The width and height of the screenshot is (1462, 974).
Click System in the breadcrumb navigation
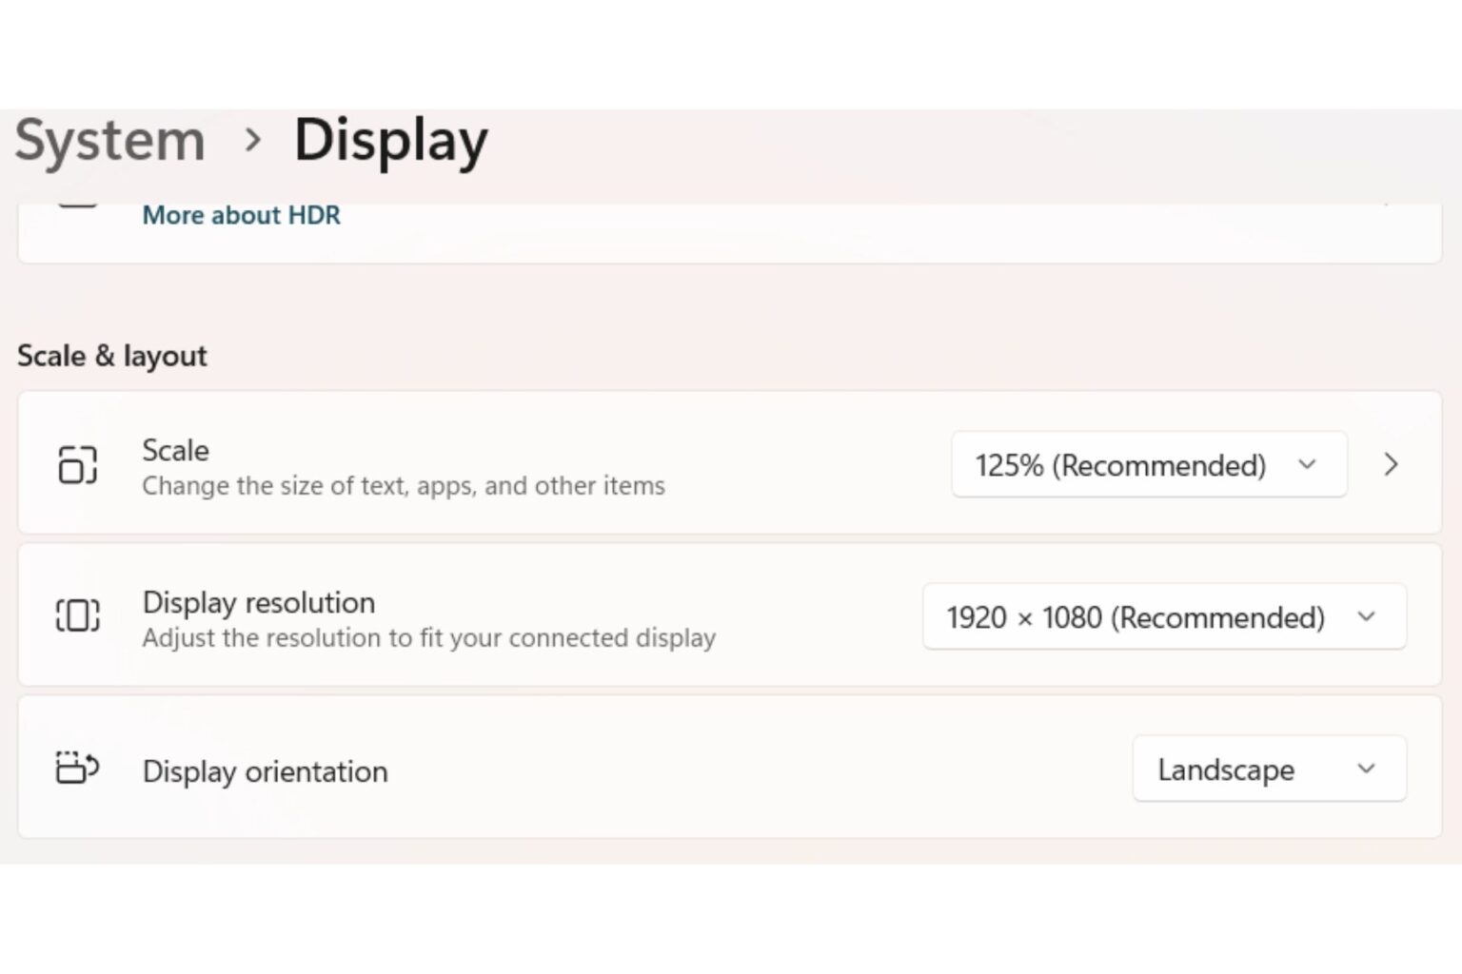pos(109,140)
